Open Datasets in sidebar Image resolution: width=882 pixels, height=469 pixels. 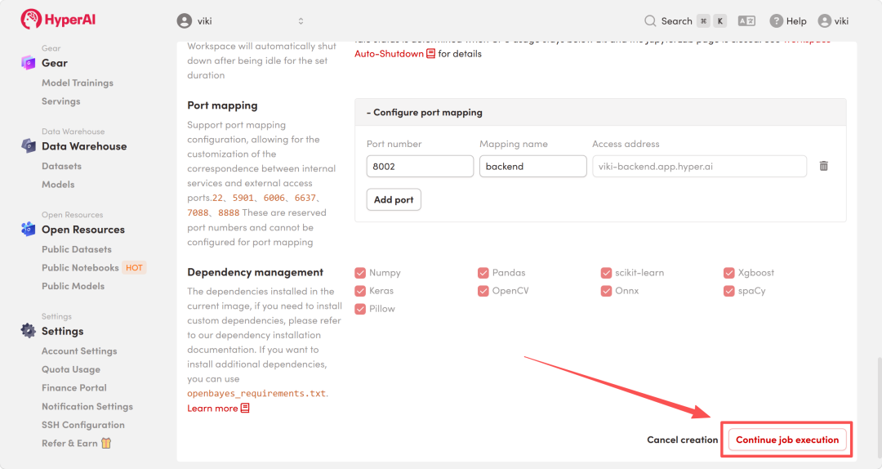61,166
